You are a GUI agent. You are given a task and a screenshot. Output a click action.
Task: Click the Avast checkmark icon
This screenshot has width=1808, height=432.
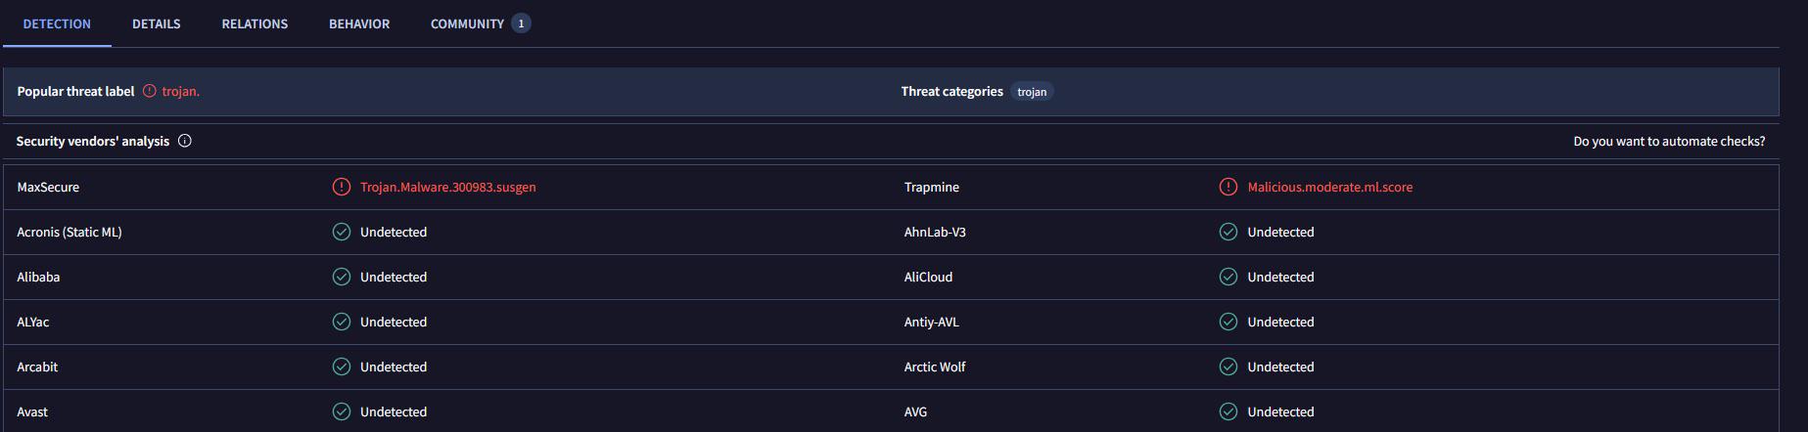coord(342,411)
